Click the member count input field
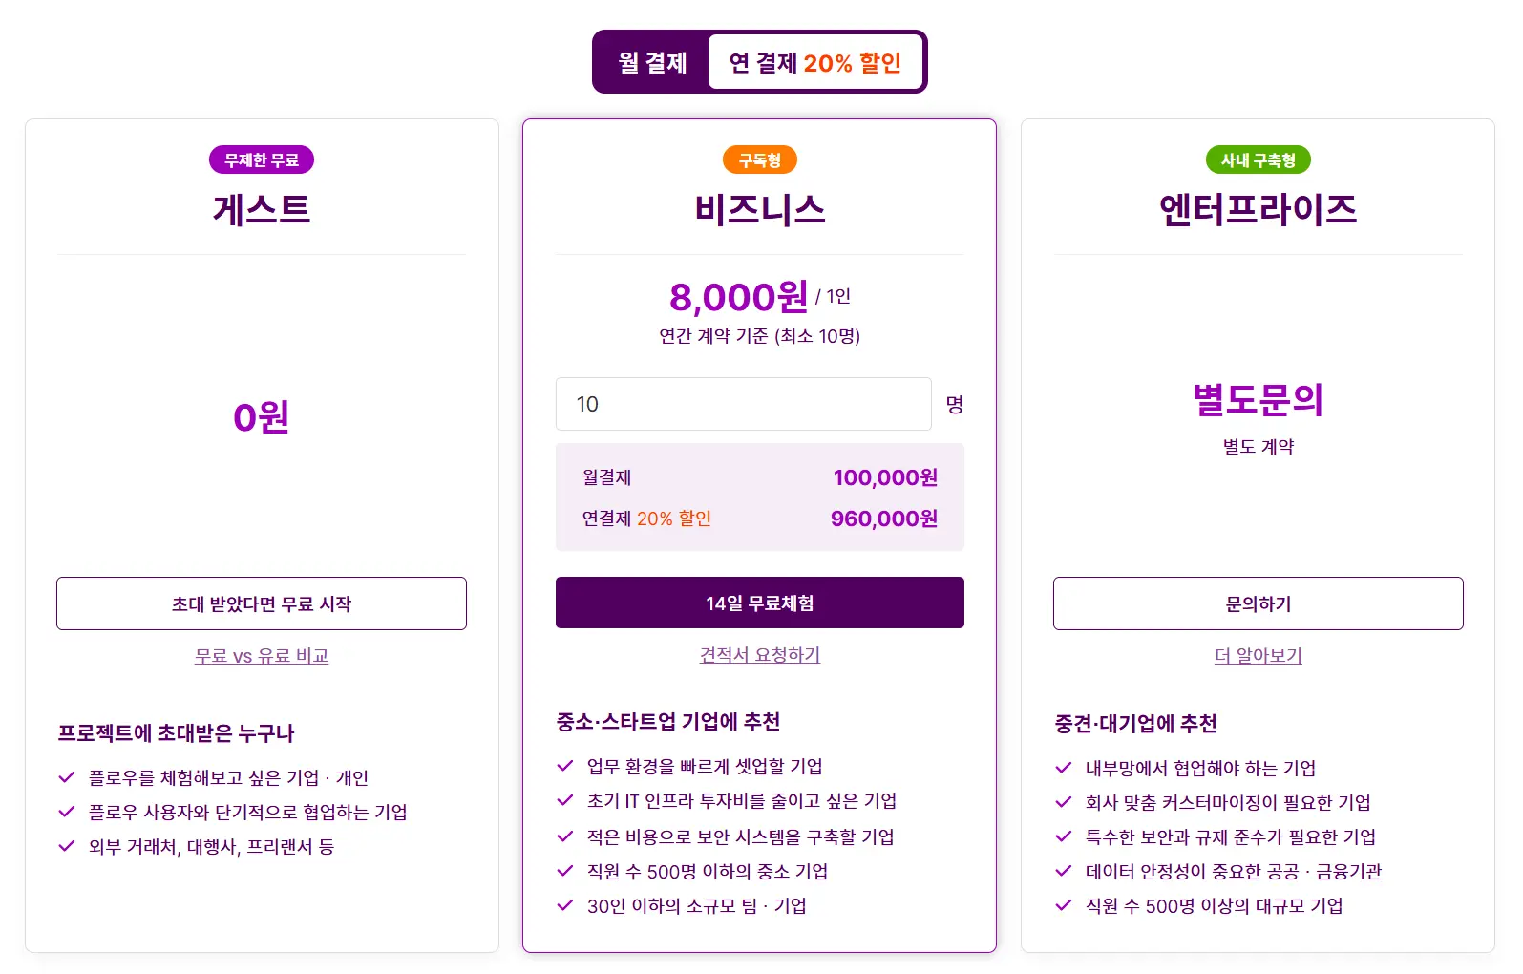The width and height of the screenshot is (1523, 974). point(743,404)
